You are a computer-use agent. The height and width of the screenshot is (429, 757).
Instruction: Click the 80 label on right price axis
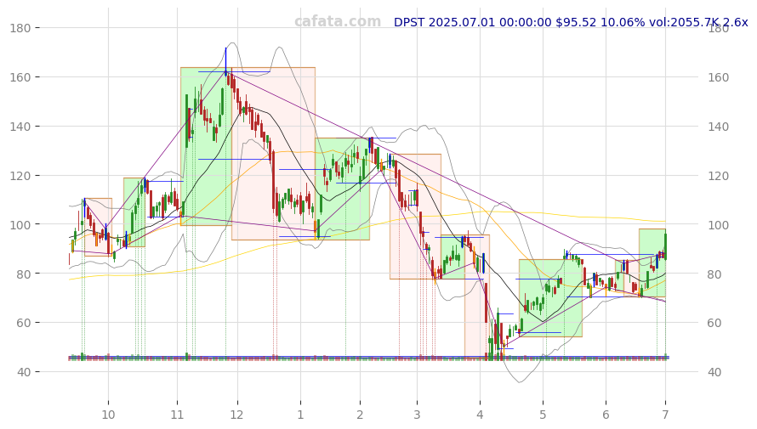click(x=715, y=274)
